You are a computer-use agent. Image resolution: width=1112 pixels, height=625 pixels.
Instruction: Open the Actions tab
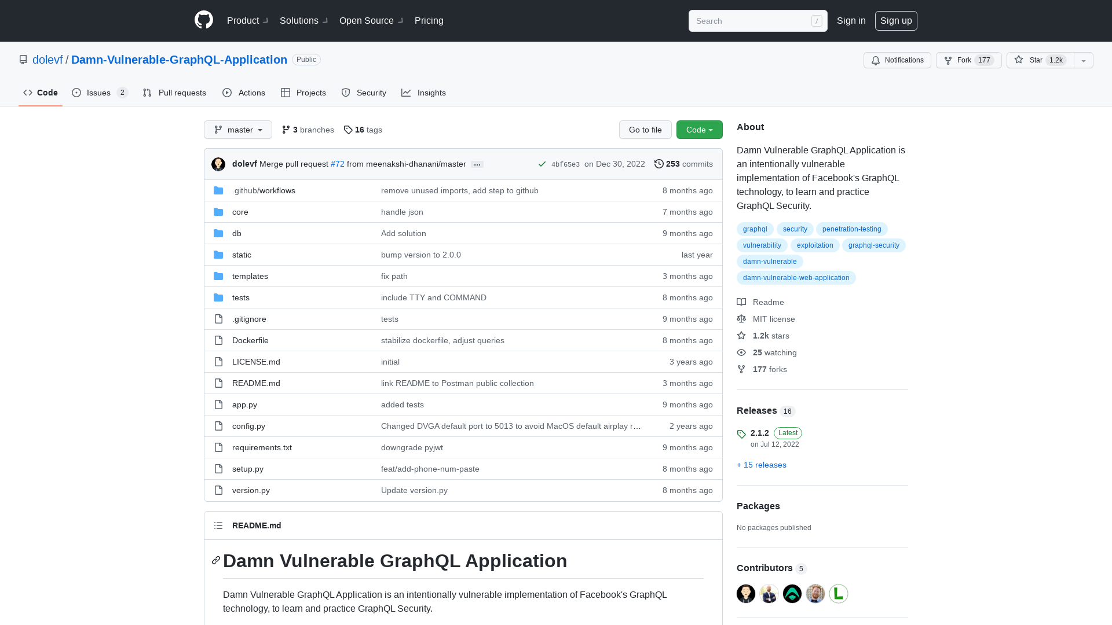point(244,93)
